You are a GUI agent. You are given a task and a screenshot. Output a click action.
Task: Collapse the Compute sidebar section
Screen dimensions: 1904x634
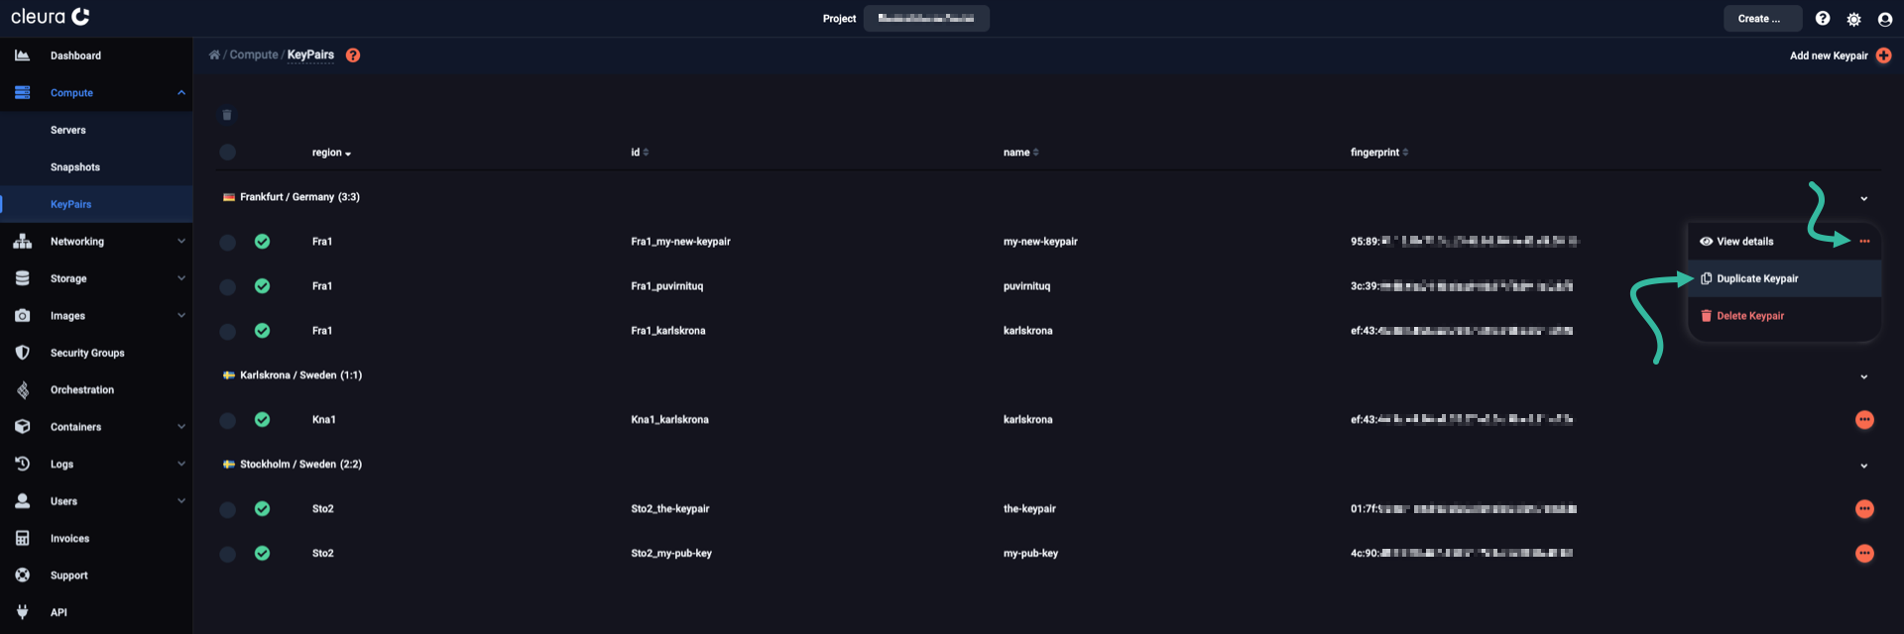coord(181,93)
